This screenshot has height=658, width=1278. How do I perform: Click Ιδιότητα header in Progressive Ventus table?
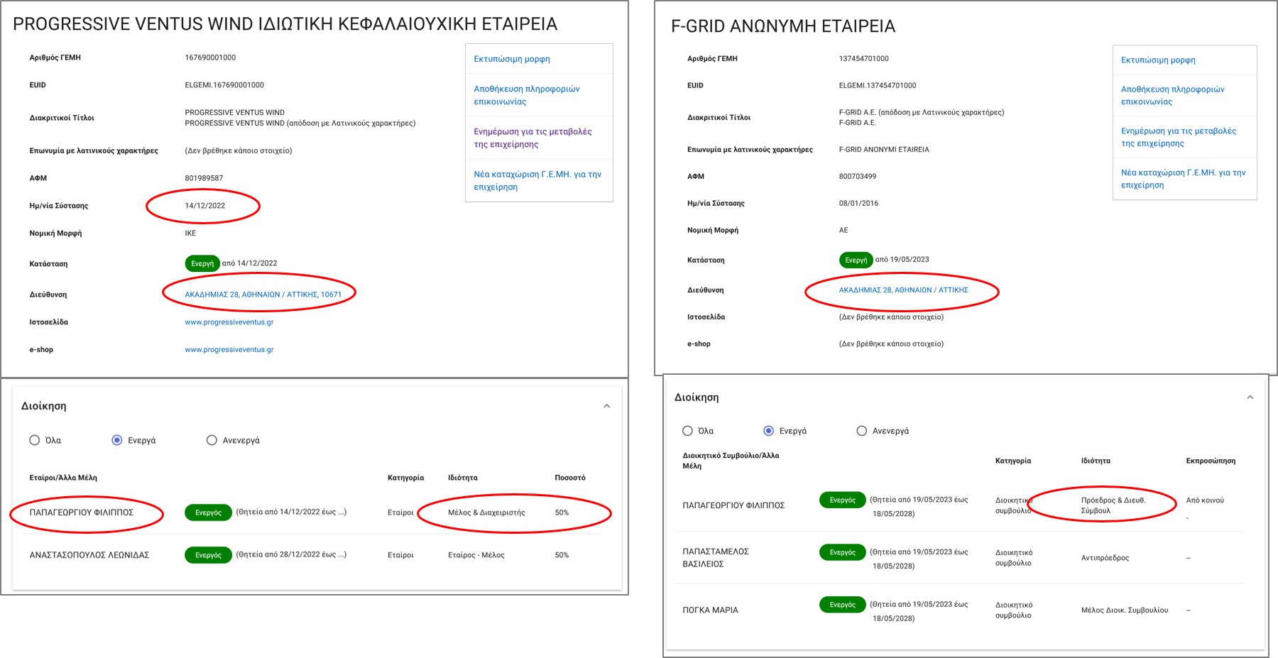(462, 478)
